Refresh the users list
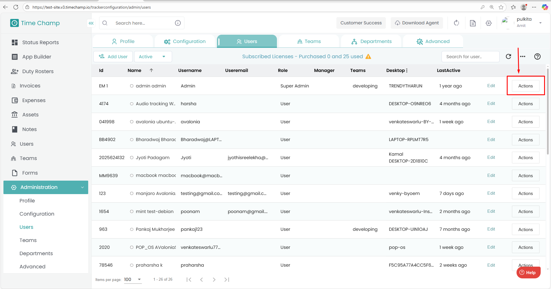 508,56
